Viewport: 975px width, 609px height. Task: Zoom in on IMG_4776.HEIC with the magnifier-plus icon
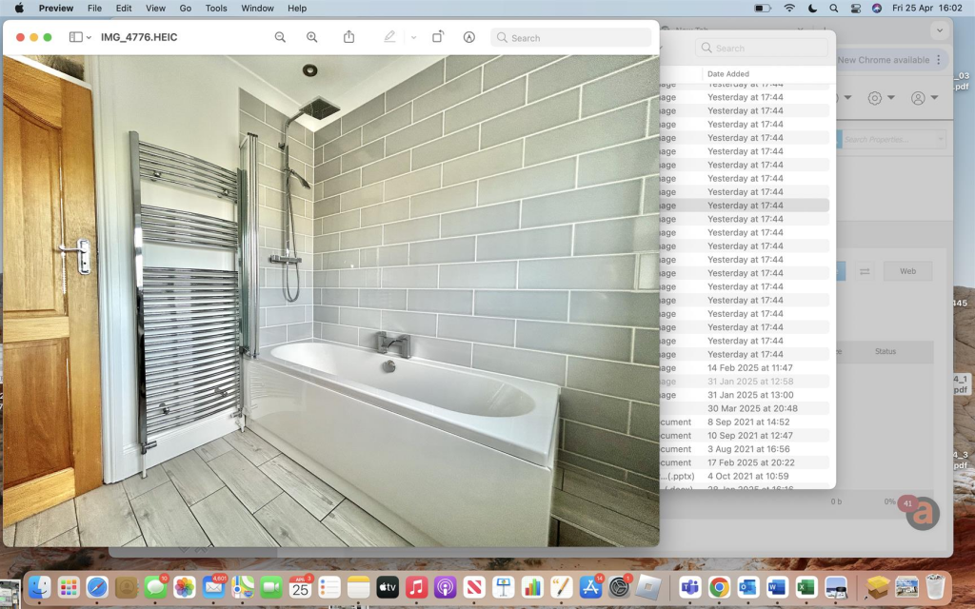click(x=312, y=38)
